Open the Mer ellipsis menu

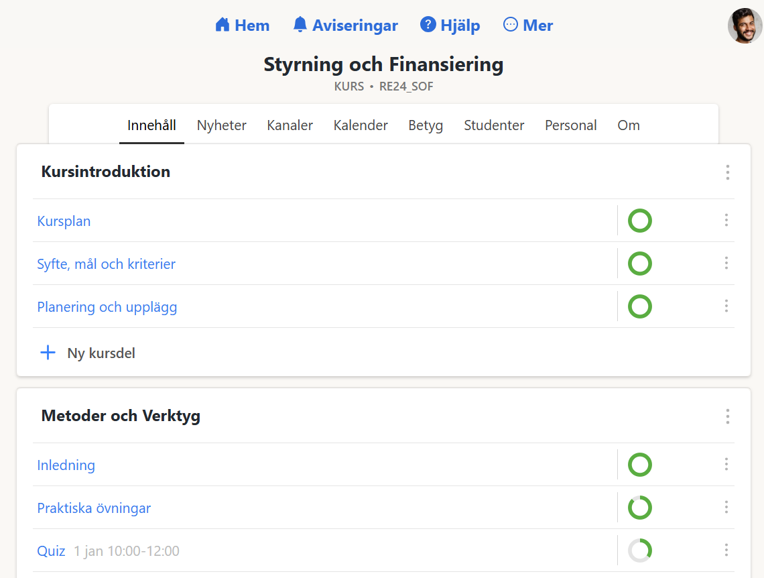click(511, 25)
